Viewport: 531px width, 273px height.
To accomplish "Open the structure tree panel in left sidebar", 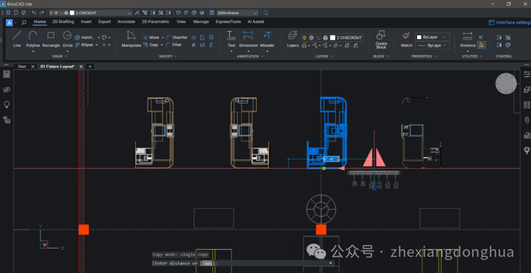I will coord(6,120).
